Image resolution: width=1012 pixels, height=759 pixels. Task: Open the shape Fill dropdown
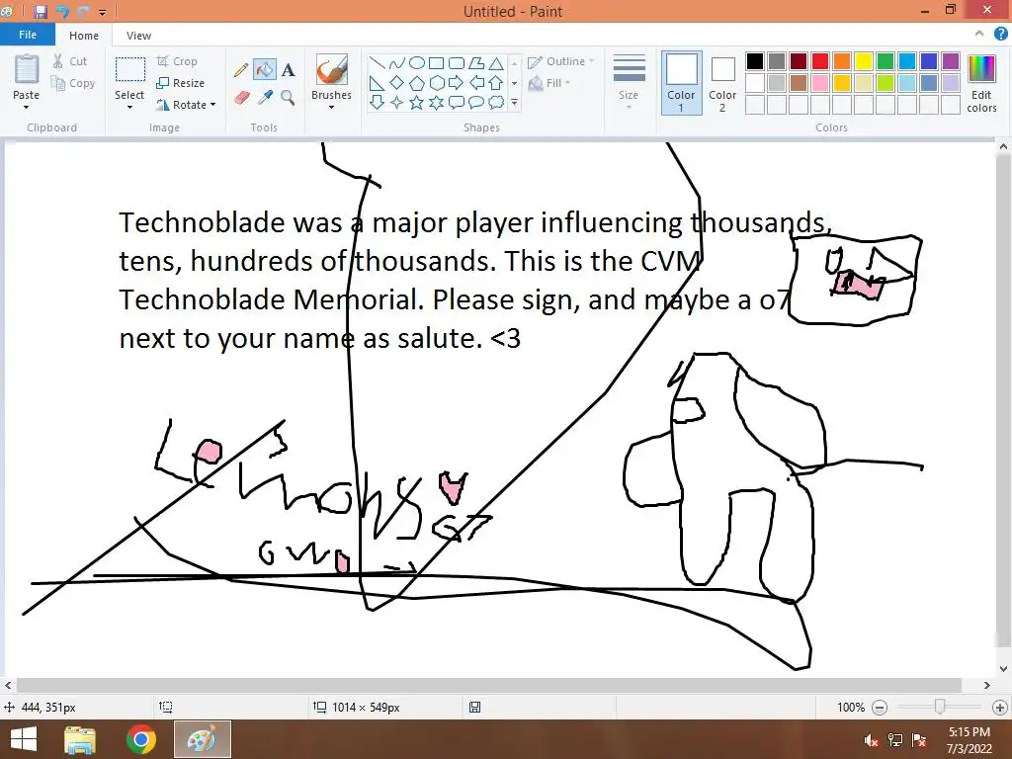coord(549,83)
